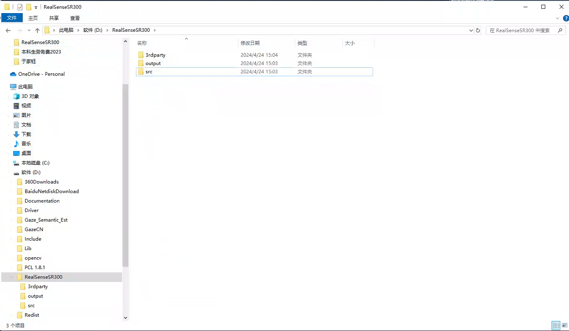The width and height of the screenshot is (569, 331).
Task: Open Driver folder in tree
Action: pyautogui.click(x=31, y=210)
